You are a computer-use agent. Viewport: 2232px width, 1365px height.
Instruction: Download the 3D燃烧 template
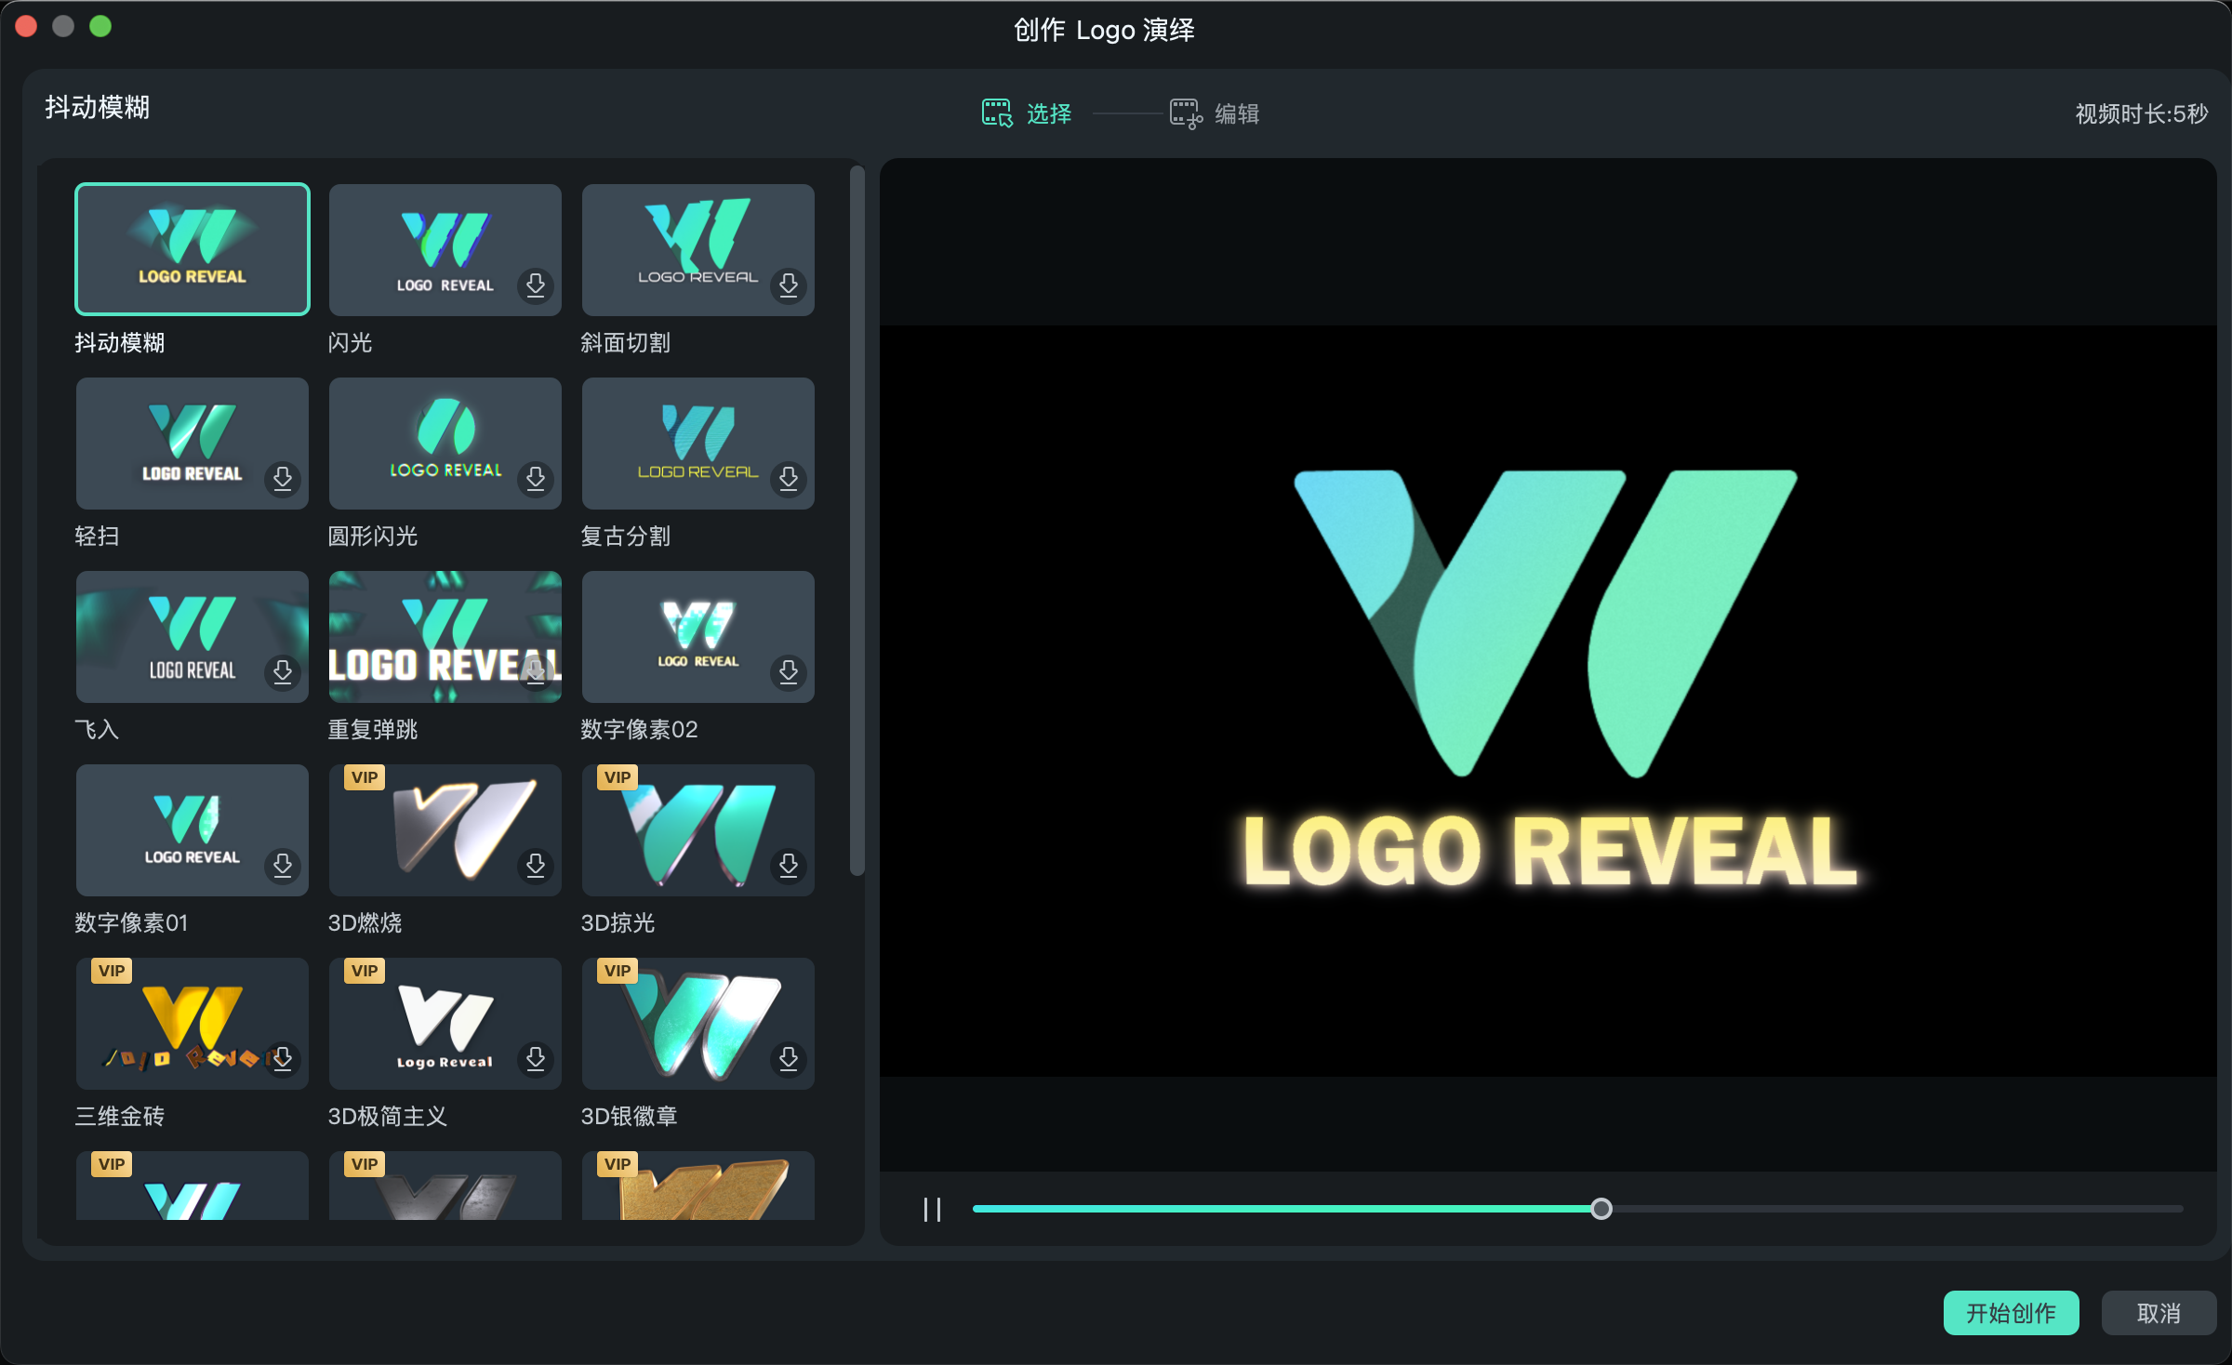[x=536, y=865]
